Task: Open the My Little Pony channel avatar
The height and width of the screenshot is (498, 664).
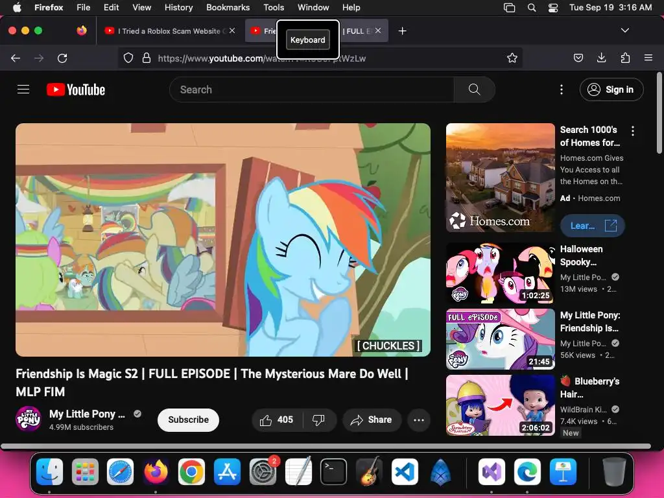Action: [29, 419]
